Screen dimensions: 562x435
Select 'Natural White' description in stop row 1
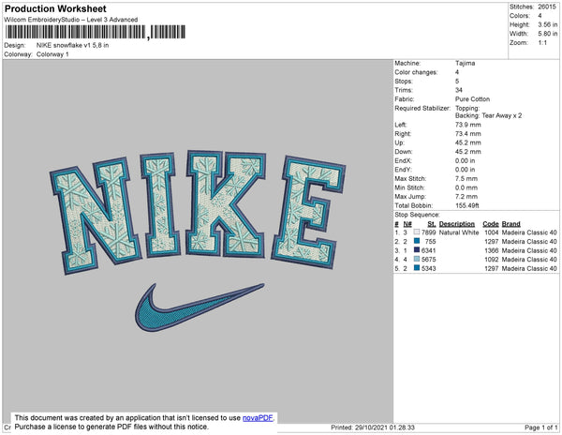point(459,232)
